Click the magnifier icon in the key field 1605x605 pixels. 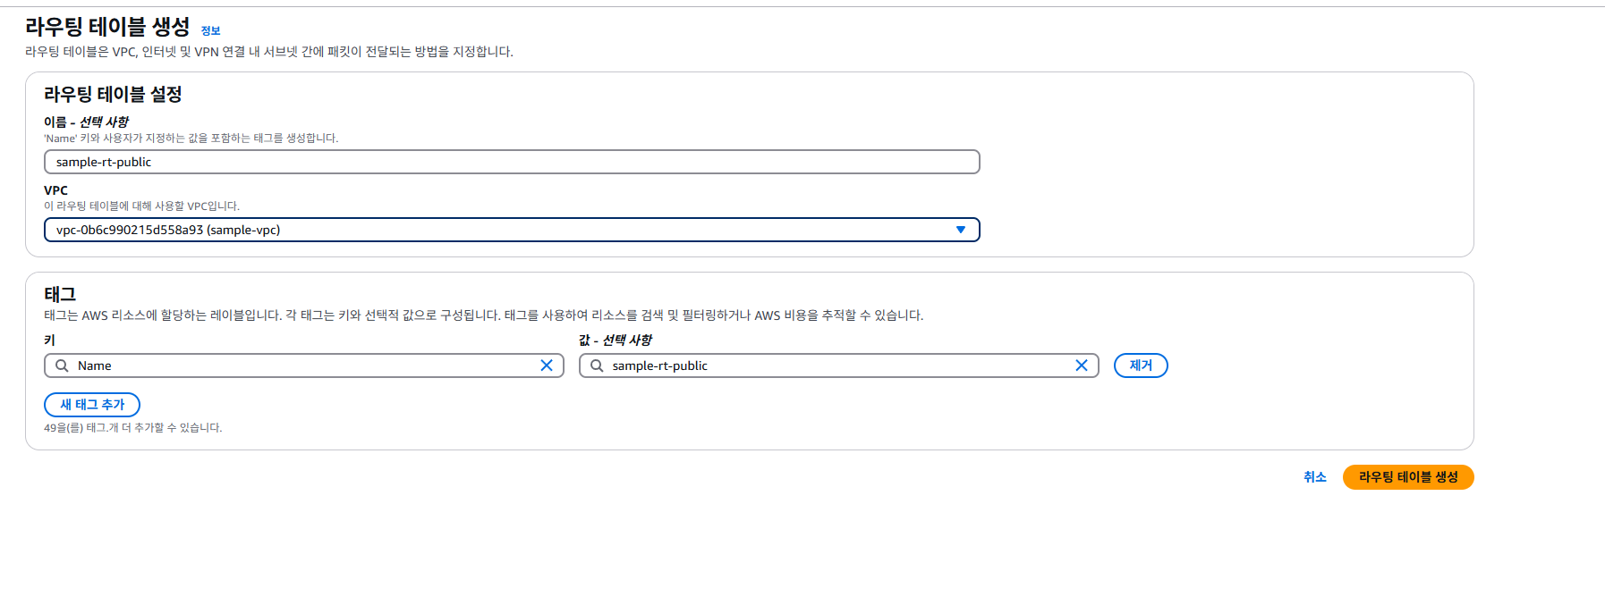coord(61,366)
